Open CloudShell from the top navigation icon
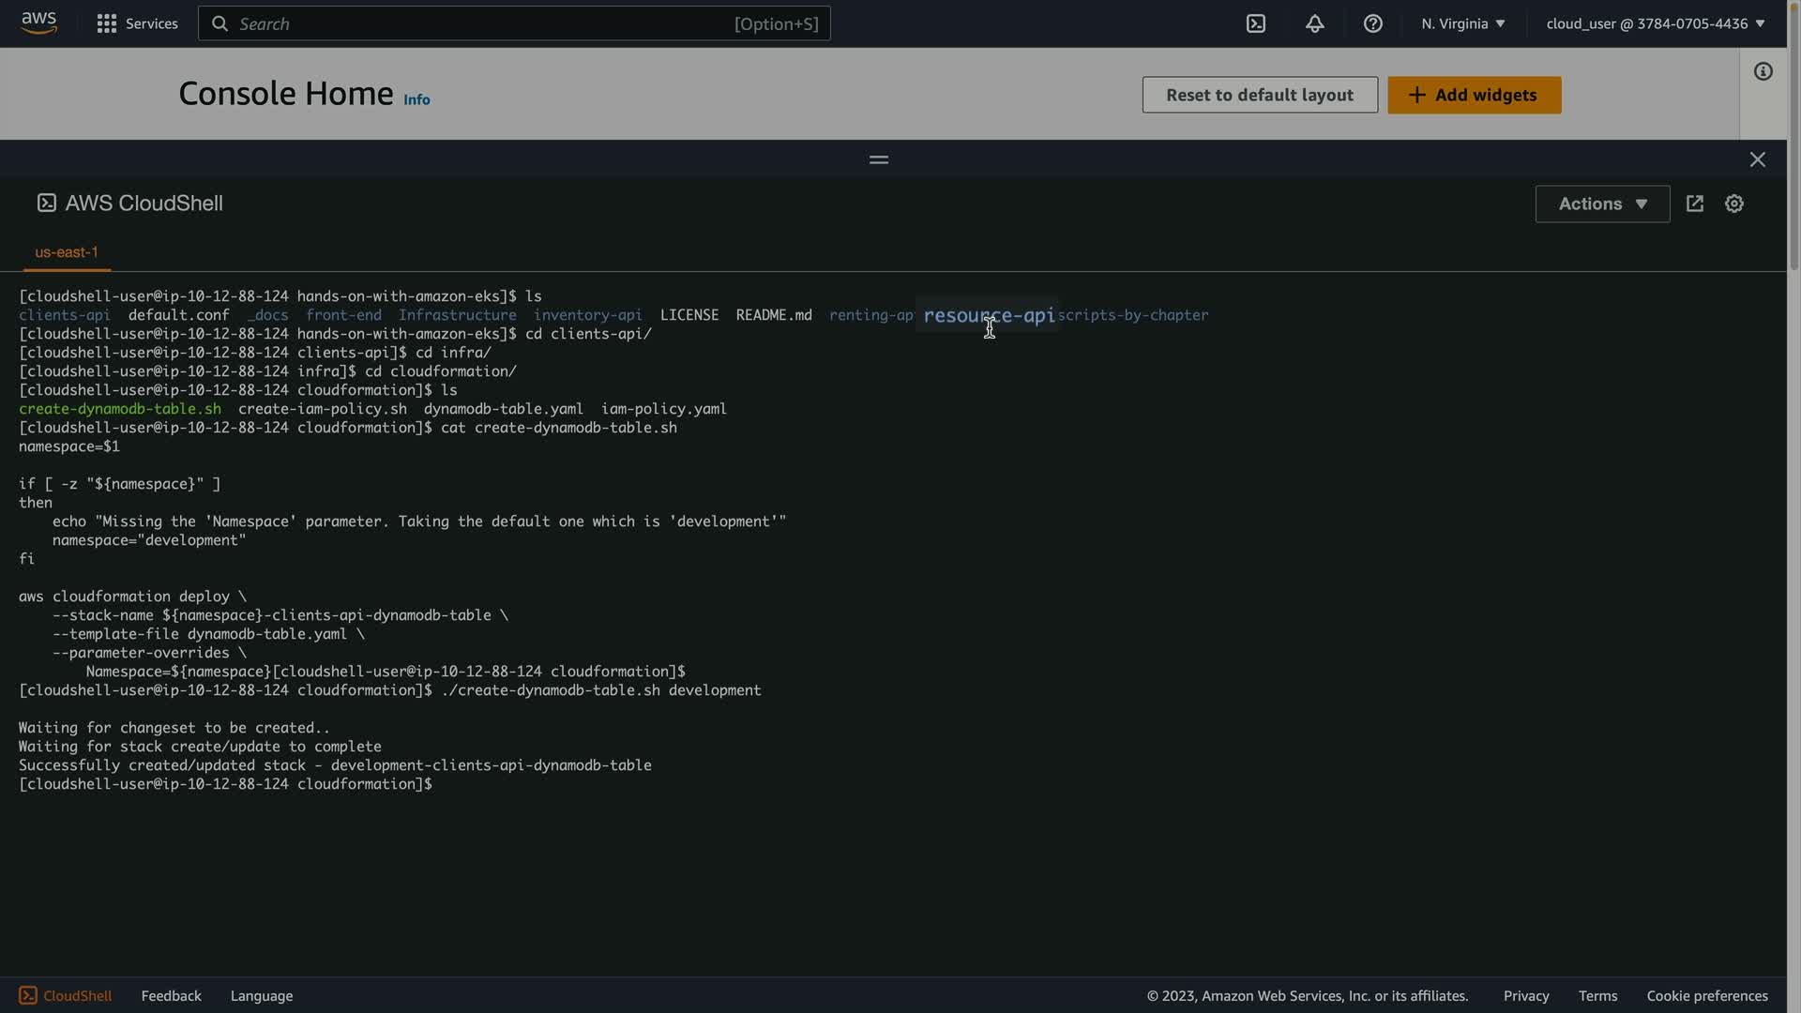The image size is (1801, 1013). coord(1255,23)
